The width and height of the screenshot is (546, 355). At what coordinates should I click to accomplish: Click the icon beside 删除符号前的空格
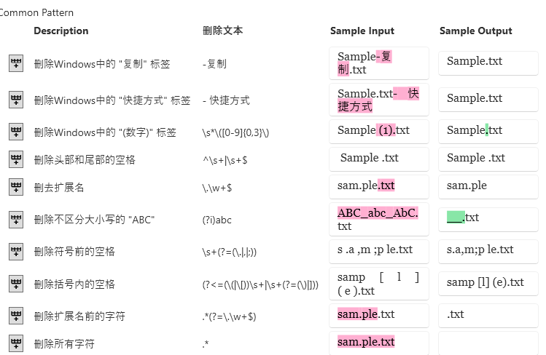[16, 251]
